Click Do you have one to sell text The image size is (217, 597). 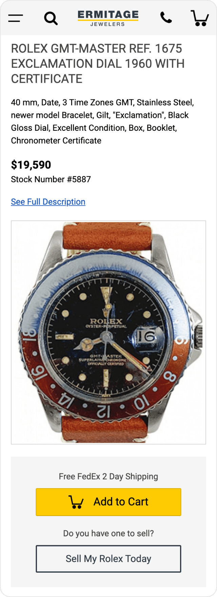tap(108, 533)
